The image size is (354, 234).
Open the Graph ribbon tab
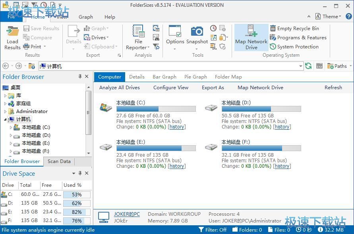coord(86,17)
